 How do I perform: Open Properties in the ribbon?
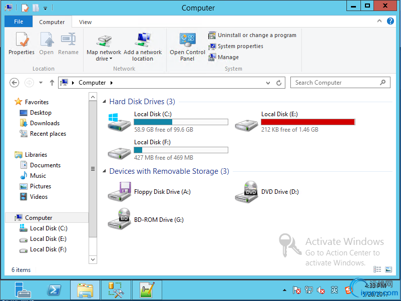coord(22,44)
